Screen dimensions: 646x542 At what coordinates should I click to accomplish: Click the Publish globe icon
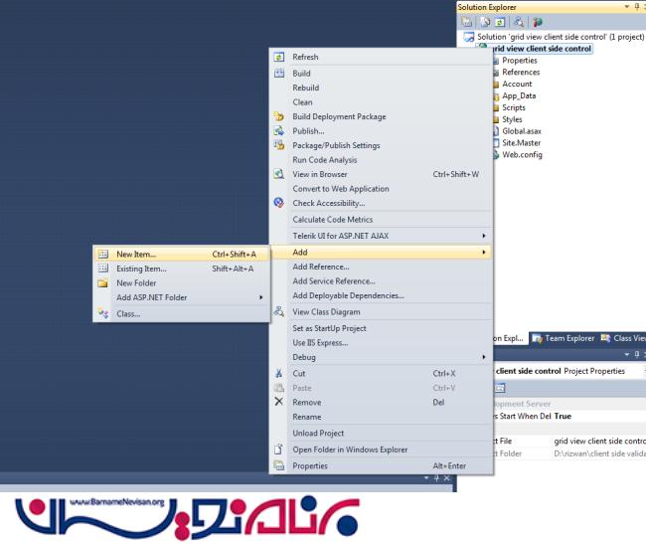279,131
